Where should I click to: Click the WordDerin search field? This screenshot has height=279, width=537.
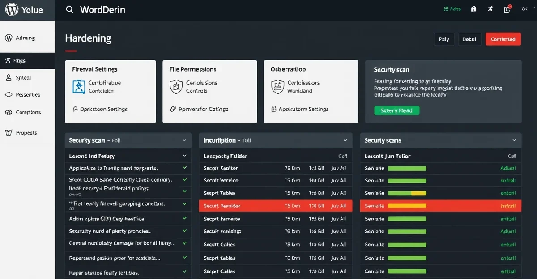pos(102,9)
